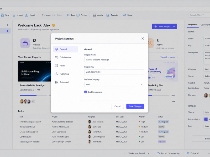Viewport: 210px width, 157px height.
Task: Open Reports from the chart icon
Action: coord(108,15)
